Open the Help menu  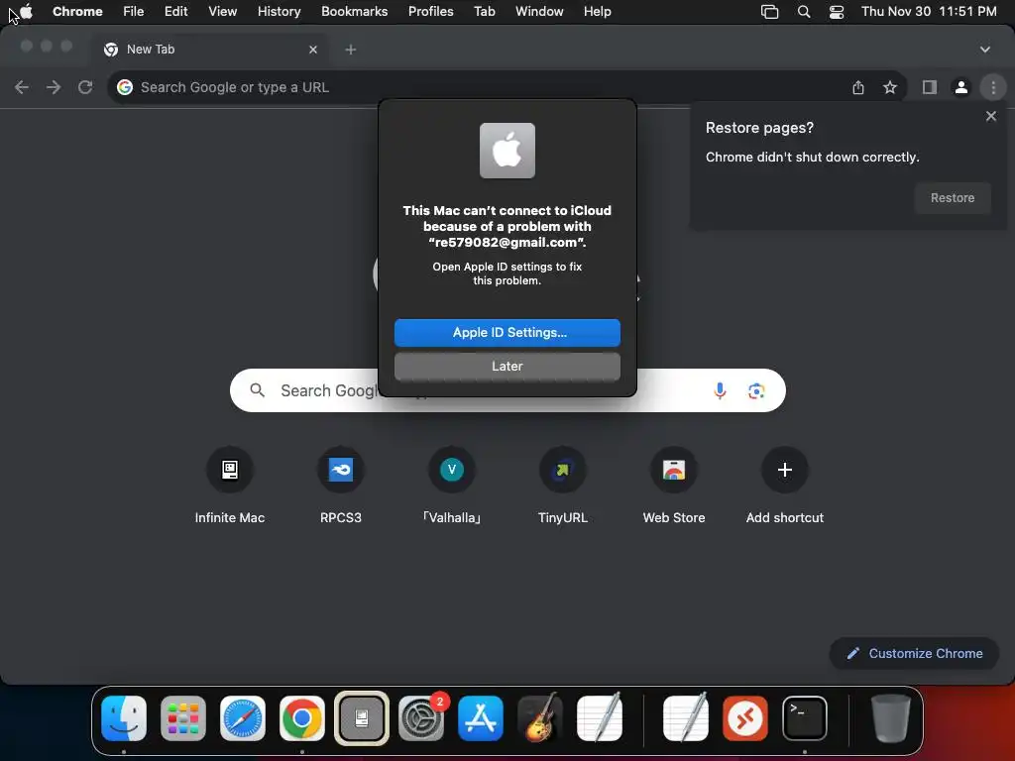[x=597, y=12]
